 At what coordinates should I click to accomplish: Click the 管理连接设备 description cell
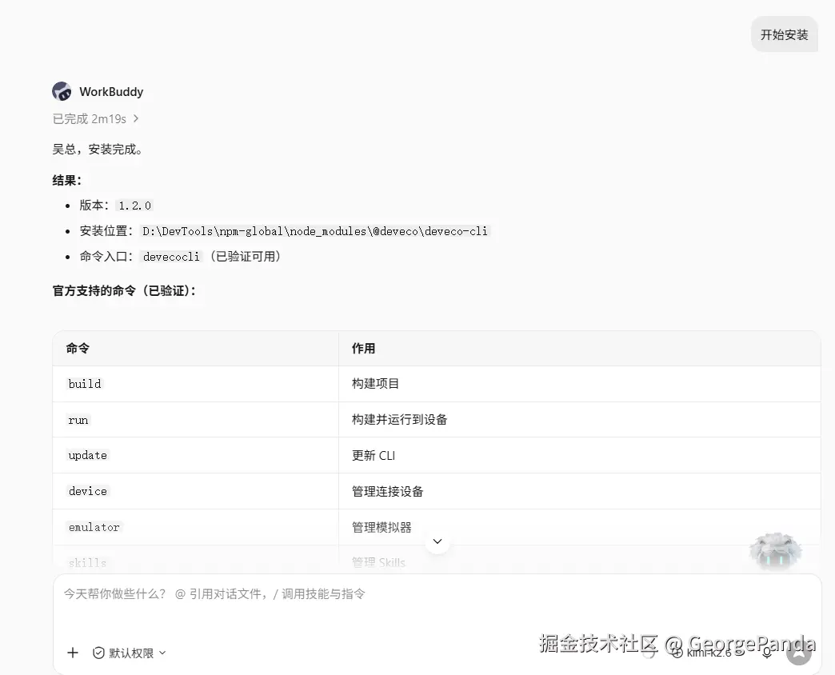click(x=579, y=491)
